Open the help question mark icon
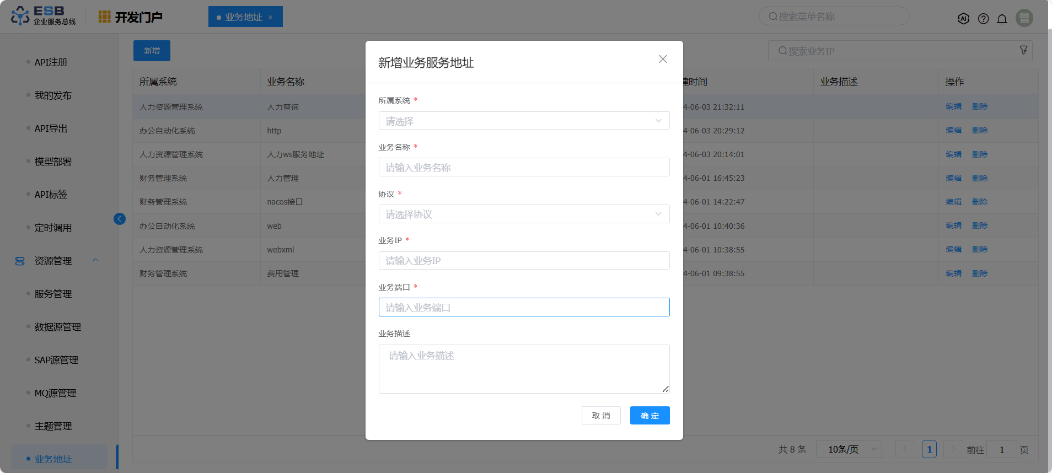This screenshot has height=473, width=1052. tap(983, 19)
